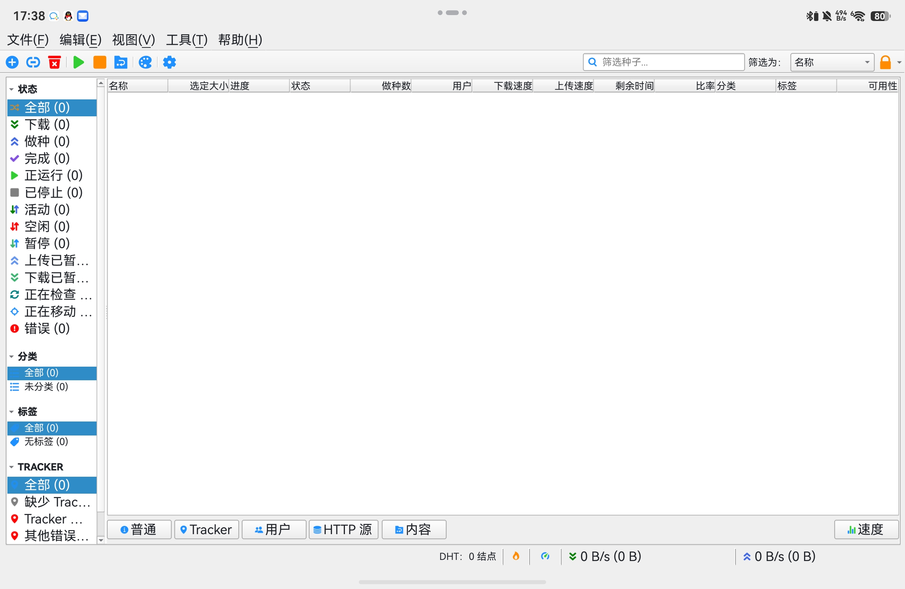Switch to the 内容 tab

414,529
